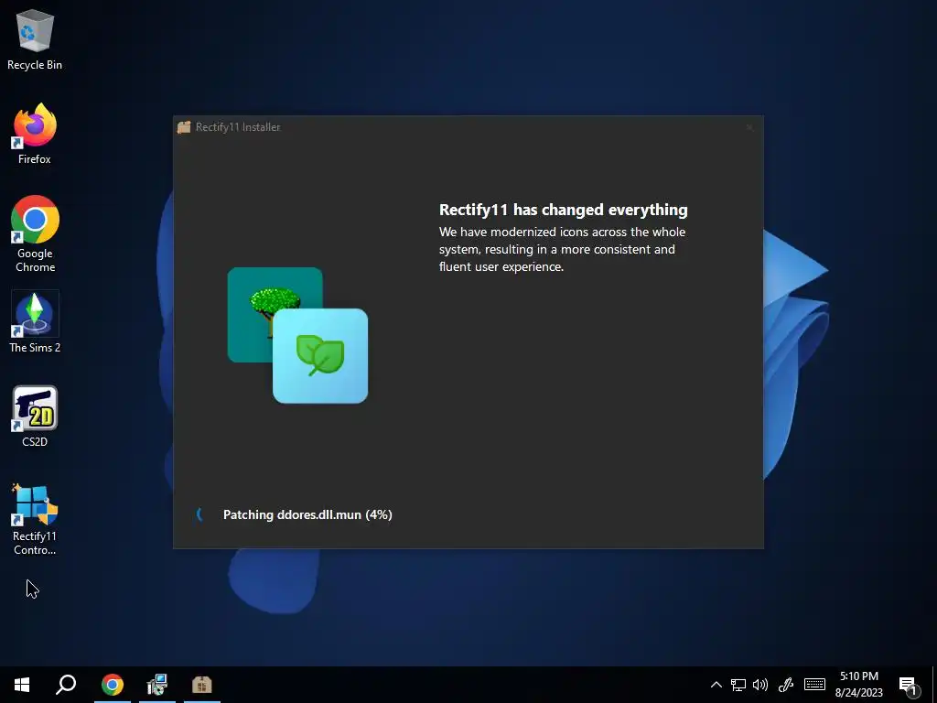The height and width of the screenshot is (703, 937).
Task: Click Show Desktop sliver at taskbar end
Action: [934, 685]
